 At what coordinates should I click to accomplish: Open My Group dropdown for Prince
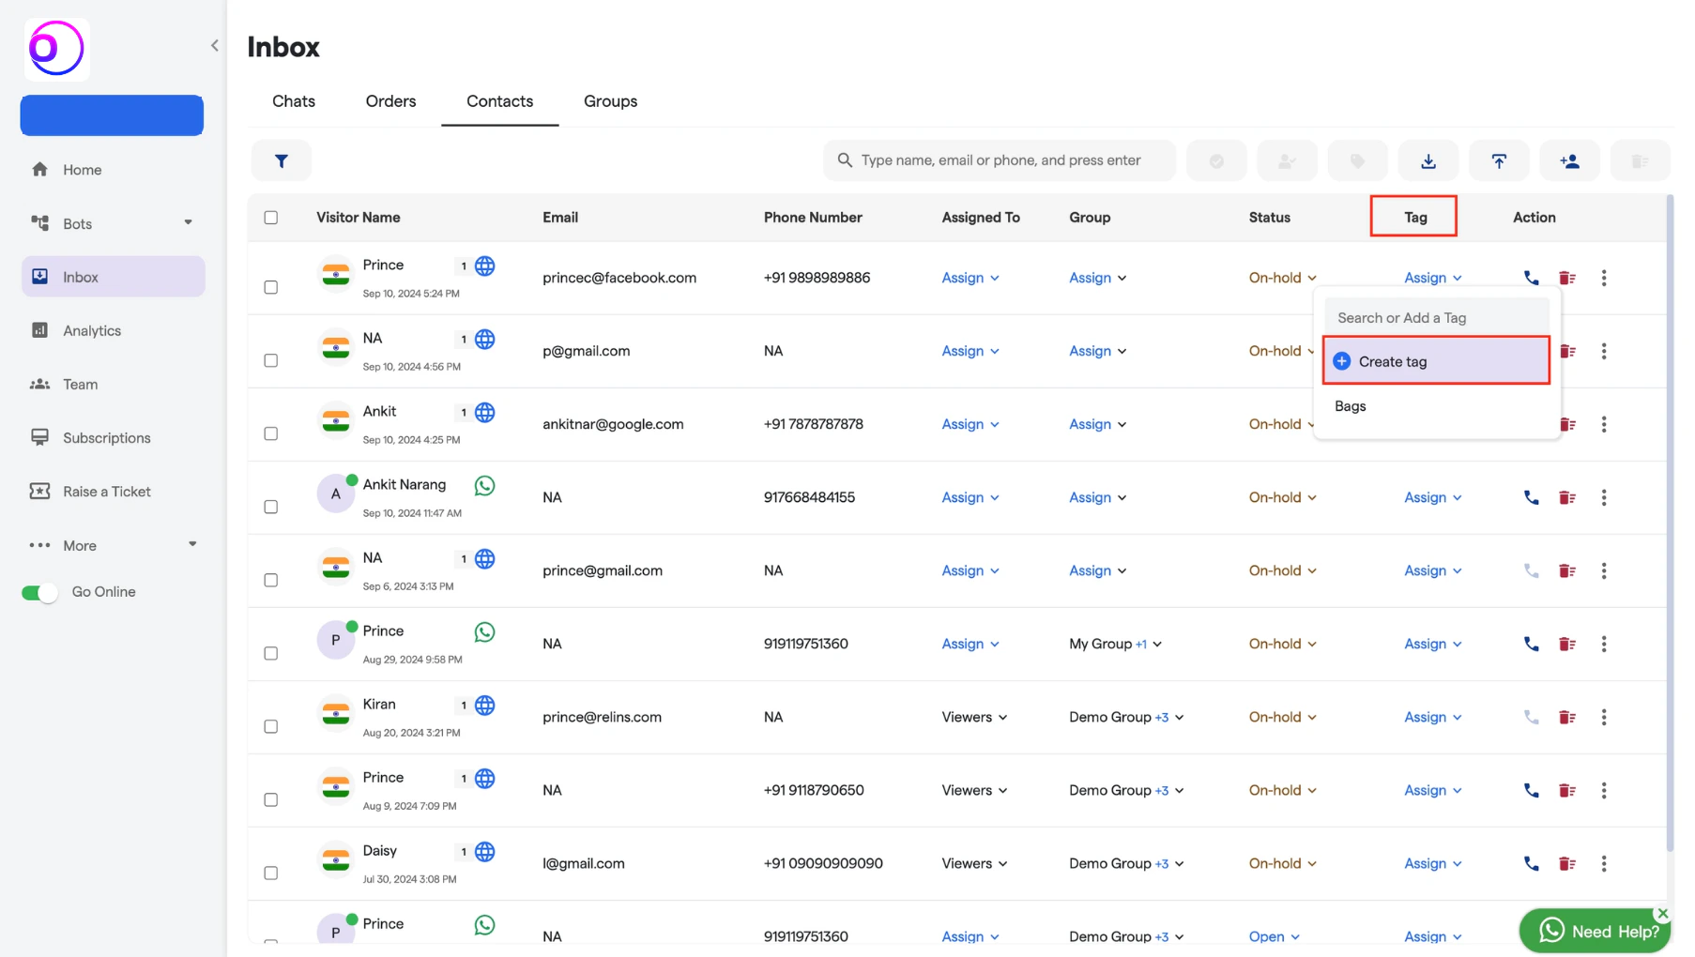click(1115, 644)
